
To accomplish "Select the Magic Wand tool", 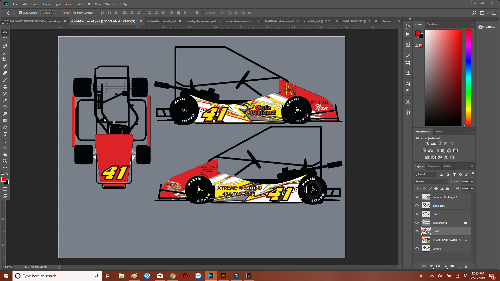I will pos(5,53).
